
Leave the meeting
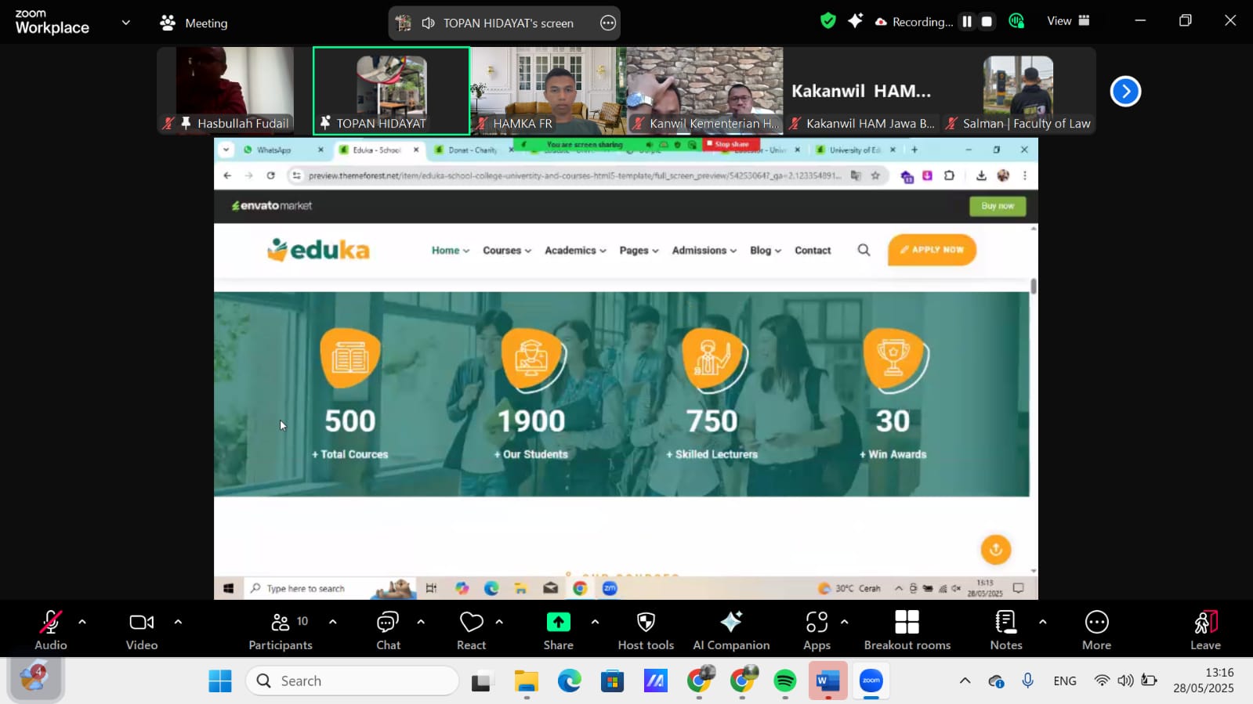1205,630
